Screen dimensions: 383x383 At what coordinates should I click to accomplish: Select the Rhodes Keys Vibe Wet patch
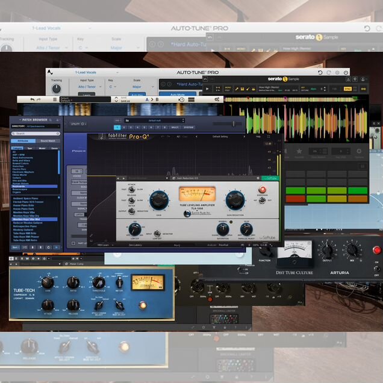(x=34, y=219)
